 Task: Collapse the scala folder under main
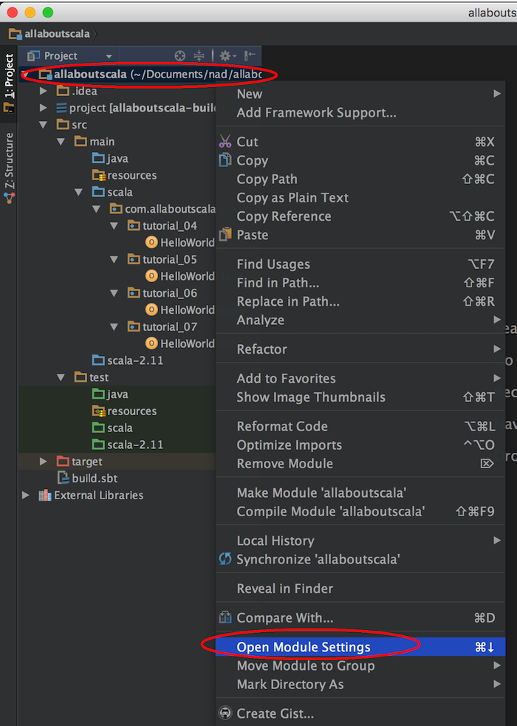pyautogui.click(x=79, y=192)
